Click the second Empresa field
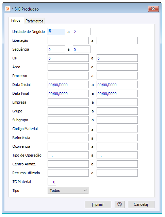Image resolution: width=165 pixels, height=217 pixels. pyautogui.click(x=117, y=103)
